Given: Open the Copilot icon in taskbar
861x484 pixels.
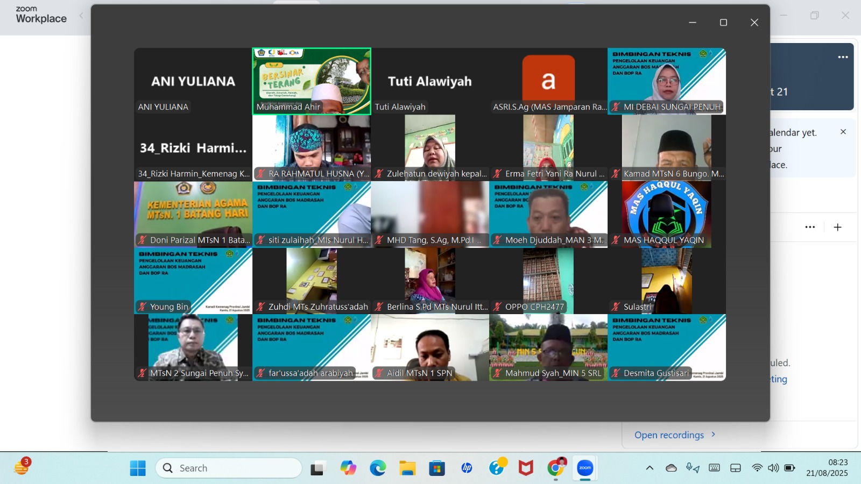Looking at the screenshot, I should coord(348,468).
